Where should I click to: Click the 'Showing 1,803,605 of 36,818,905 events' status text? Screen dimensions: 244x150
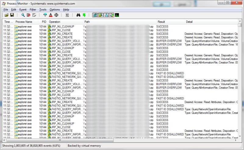point(31,146)
